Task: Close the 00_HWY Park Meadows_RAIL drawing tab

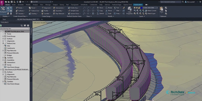Action: tap(38, 19)
